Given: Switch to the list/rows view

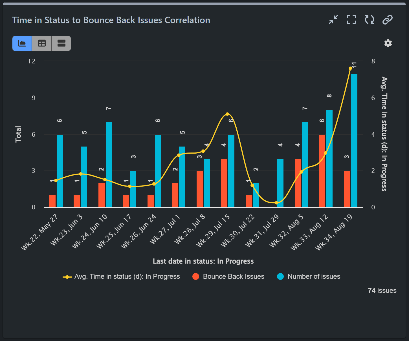Looking at the screenshot, I should pos(61,43).
